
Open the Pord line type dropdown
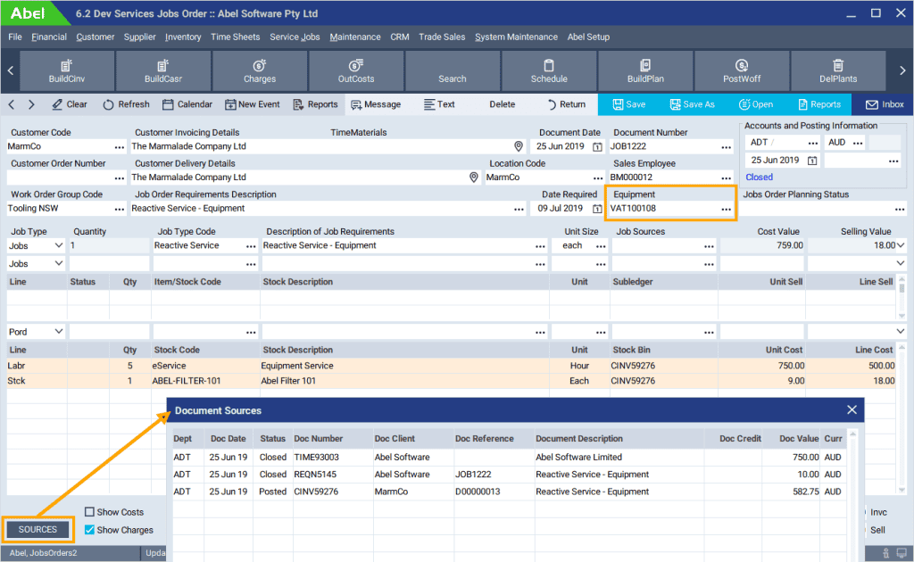click(x=59, y=332)
